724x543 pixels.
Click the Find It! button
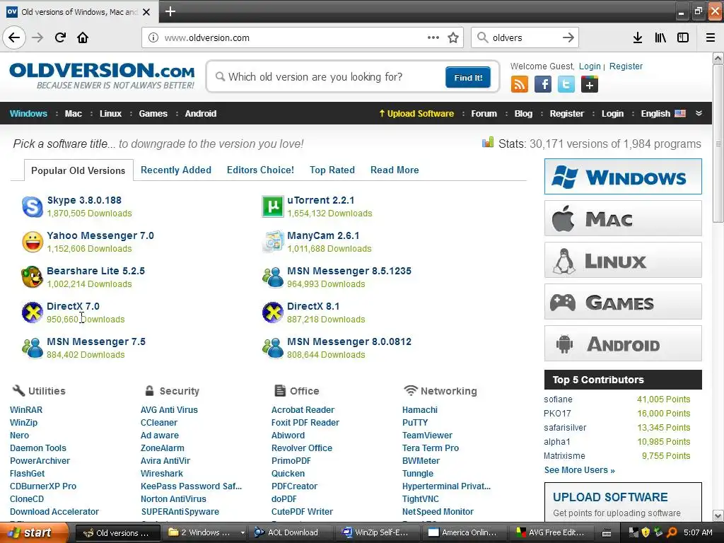click(468, 77)
